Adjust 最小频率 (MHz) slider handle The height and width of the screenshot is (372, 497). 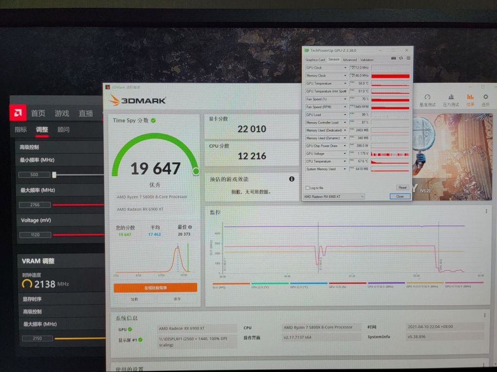[54, 175]
